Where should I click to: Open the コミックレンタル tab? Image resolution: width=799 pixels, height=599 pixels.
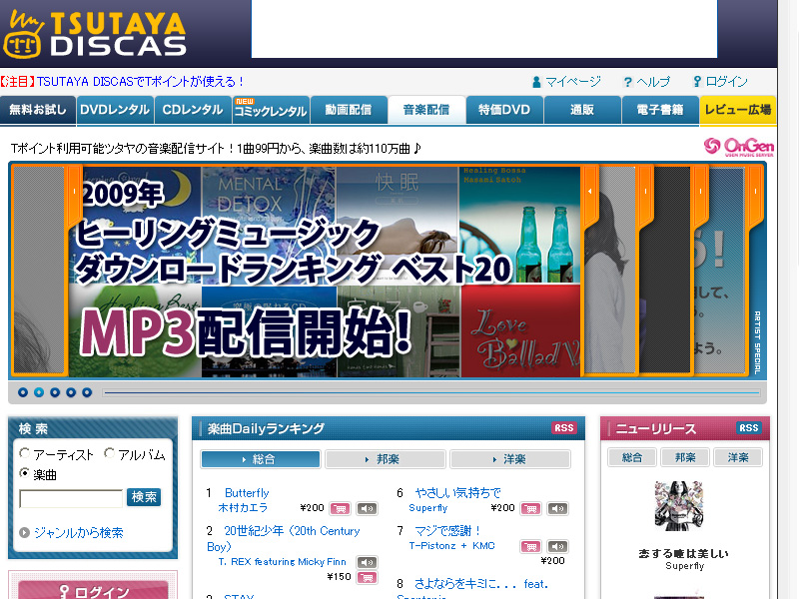(271, 110)
